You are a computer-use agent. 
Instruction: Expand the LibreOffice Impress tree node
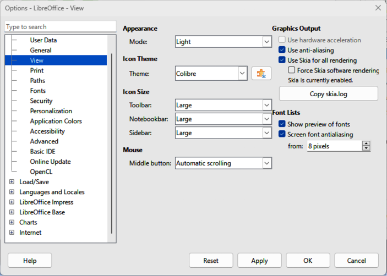tap(12, 202)
